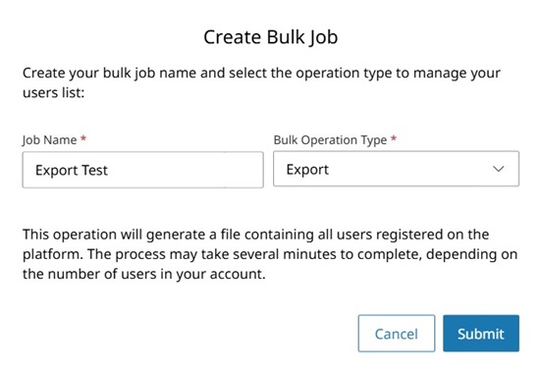Screen dimensions: 540x369
Task: Click the export operation description paragraph
Action: 270,254
